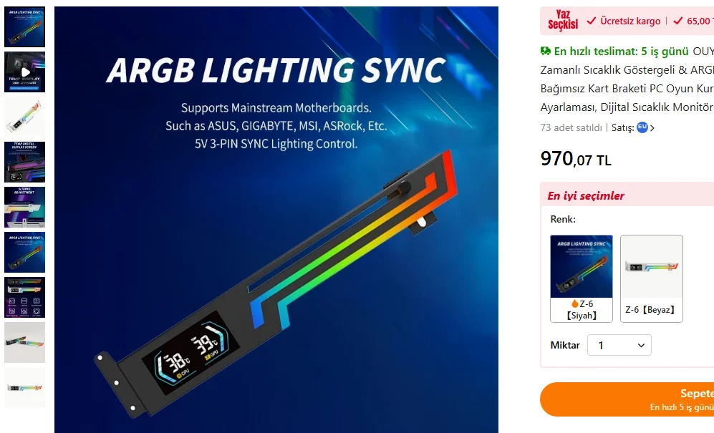Image resolution: width=714 pixels, height=433 pixels.
Task: Select the Z-6 Beyaz color option
Action: [652, 278]
